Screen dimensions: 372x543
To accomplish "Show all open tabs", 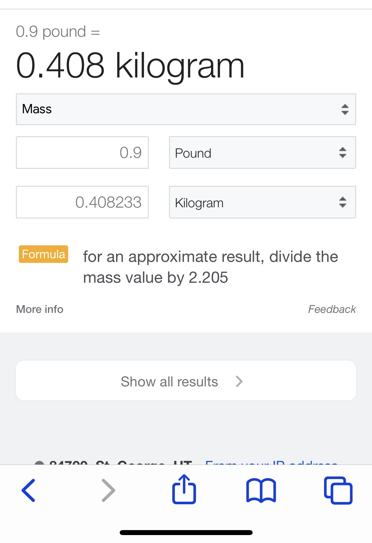I will pyautogui.click(x=338, y=490).
